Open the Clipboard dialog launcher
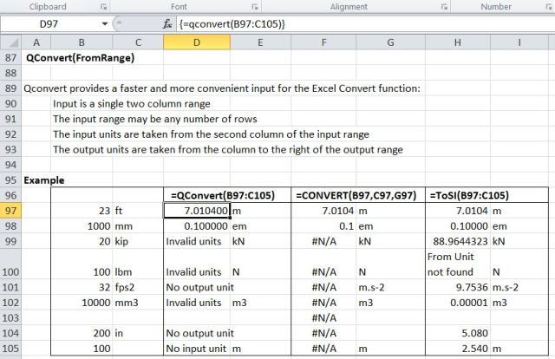Image resolution: width=555 pixels, height=359 pixels. coord(101,6)
